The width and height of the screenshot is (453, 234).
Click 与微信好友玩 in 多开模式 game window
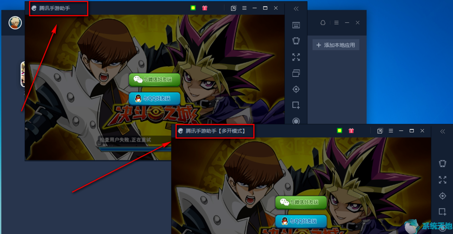click(x=301, y=202)
